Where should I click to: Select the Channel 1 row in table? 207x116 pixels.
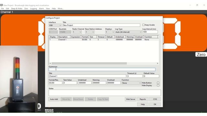coord(104,40)
